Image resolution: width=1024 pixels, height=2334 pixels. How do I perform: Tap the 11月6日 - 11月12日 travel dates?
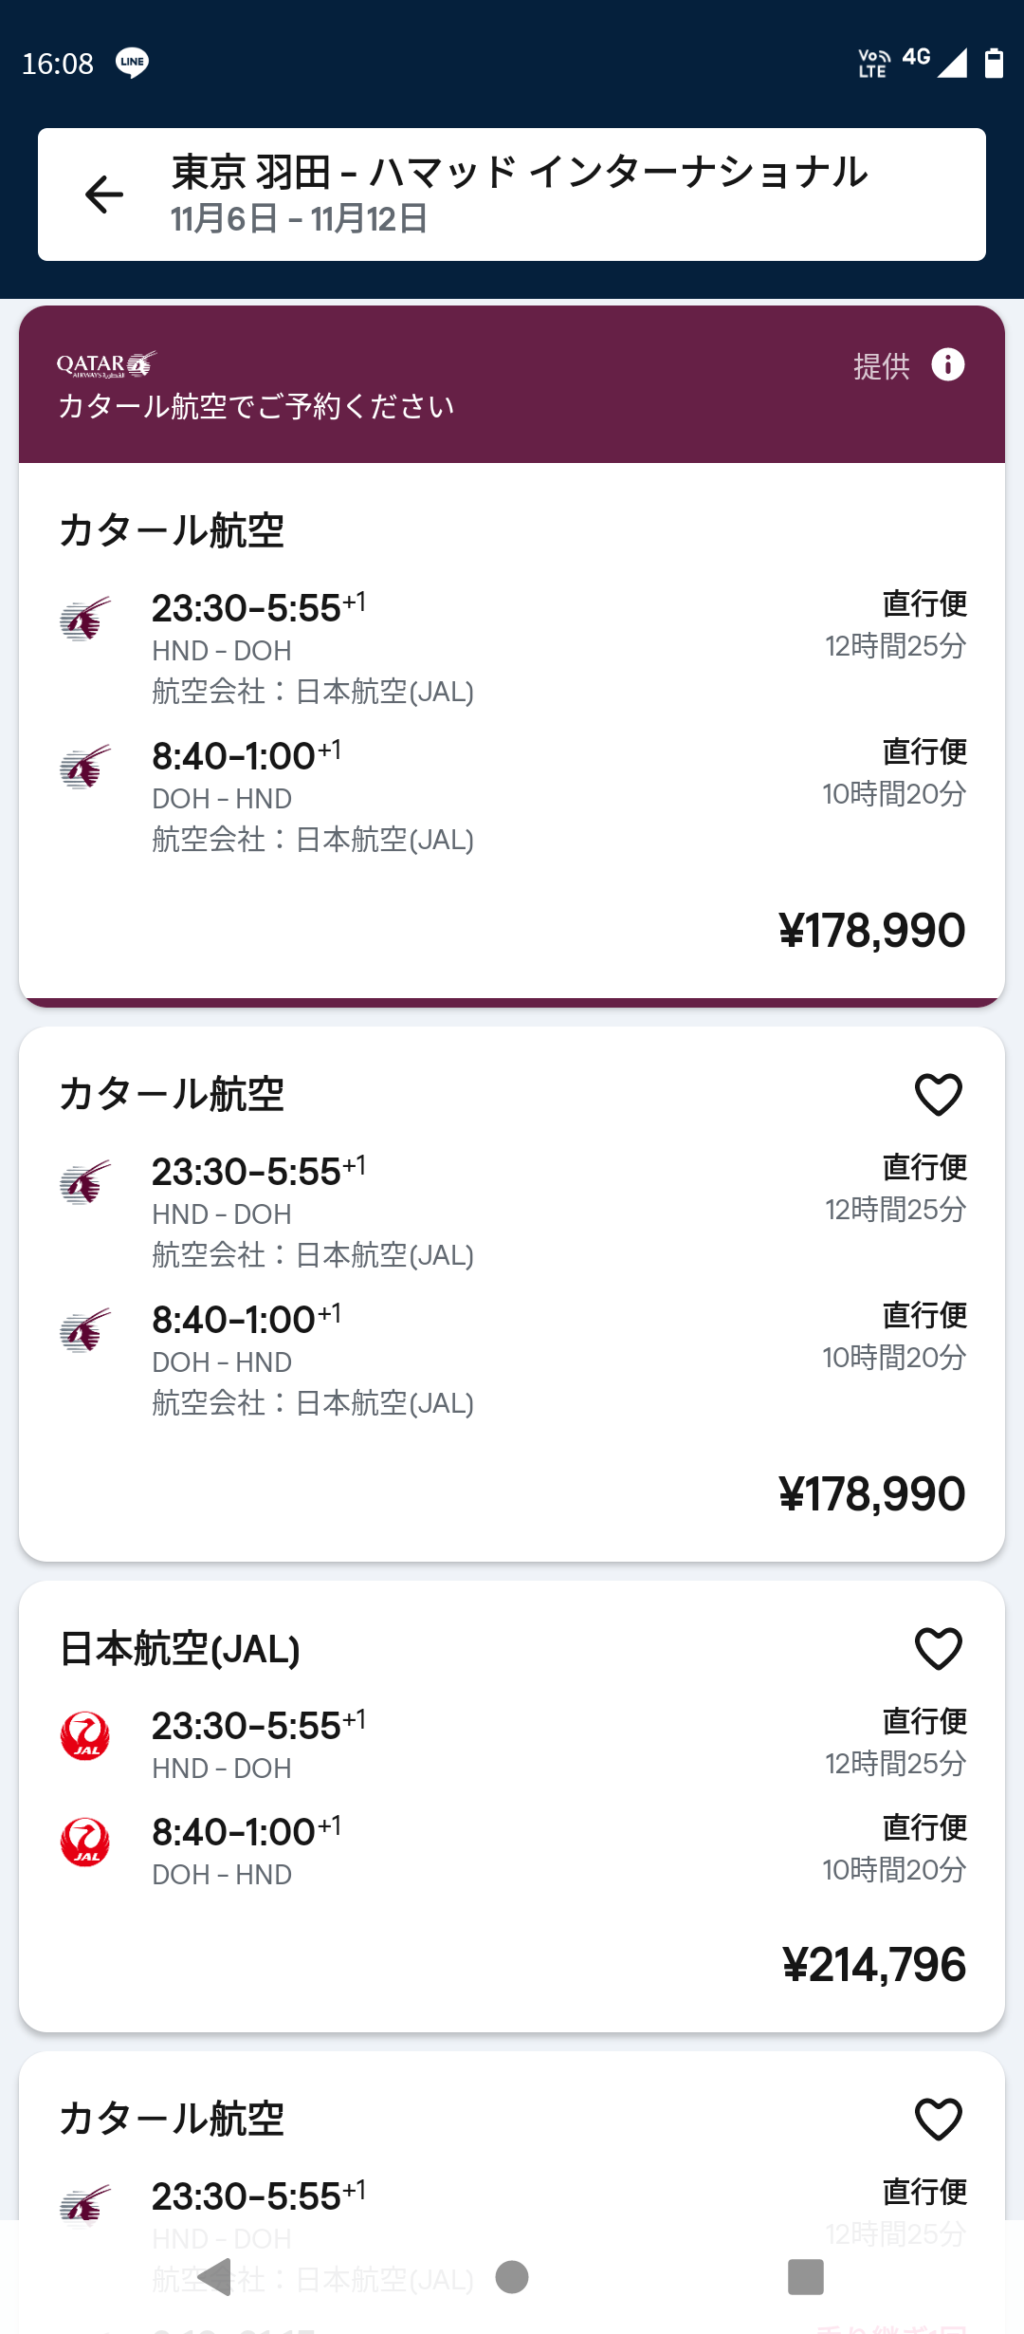299,219
